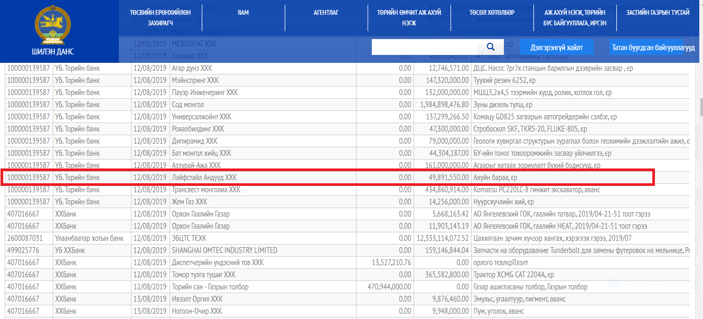Click account number 2600087031
The image size is (703, 319).
[x=24, y=238]
